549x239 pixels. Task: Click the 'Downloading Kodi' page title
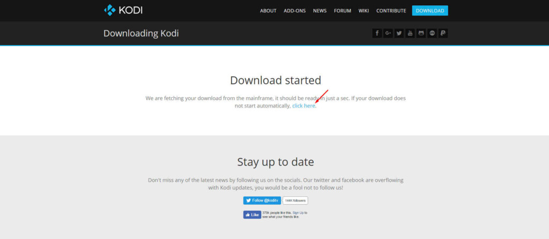[x=141, y=34]
